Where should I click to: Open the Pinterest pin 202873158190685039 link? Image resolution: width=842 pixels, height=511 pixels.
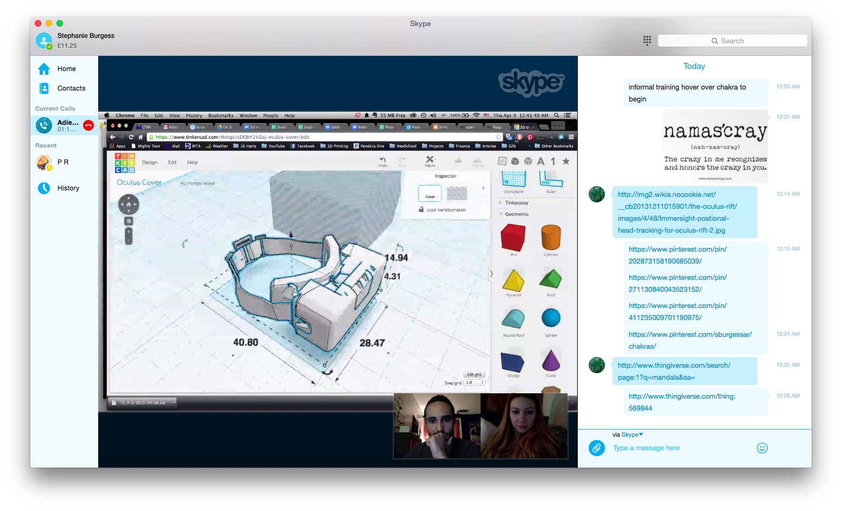(678, 255)
